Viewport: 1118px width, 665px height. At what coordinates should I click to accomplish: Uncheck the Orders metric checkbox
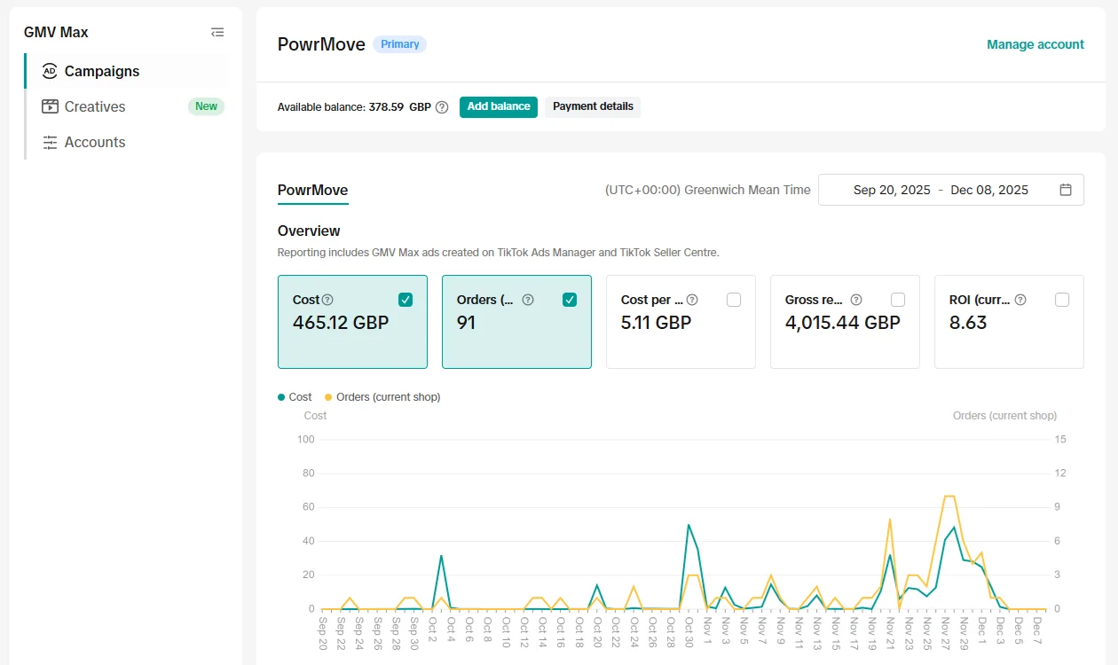pyautogui.click(x=570, y=300)
